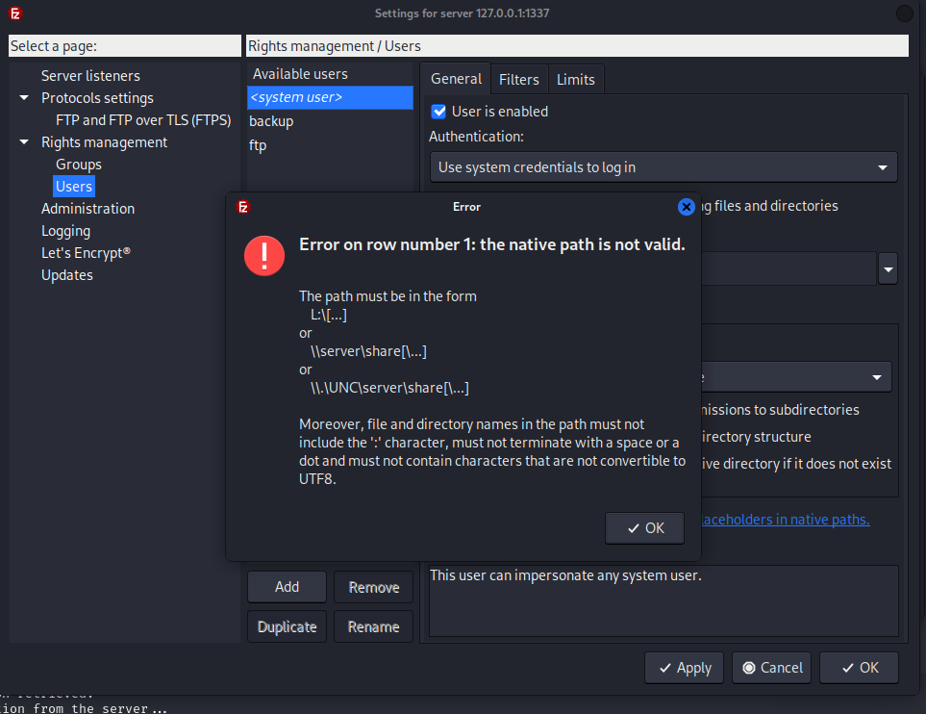
Task: Open the Let's Encrypt settings page
Action: 86,253
